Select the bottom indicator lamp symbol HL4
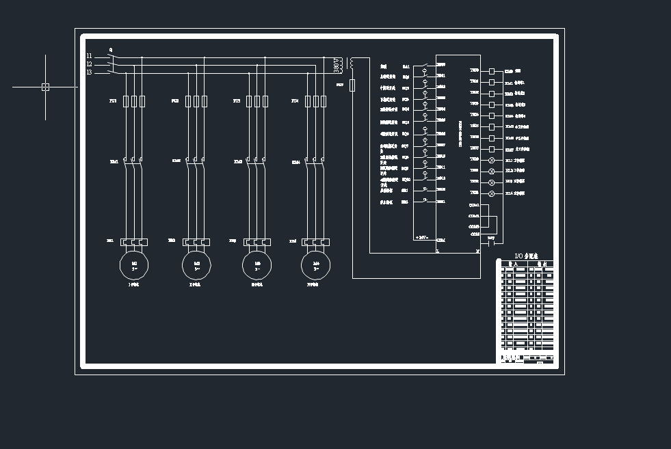Screen dimensions: 671x449 (492, 193)
